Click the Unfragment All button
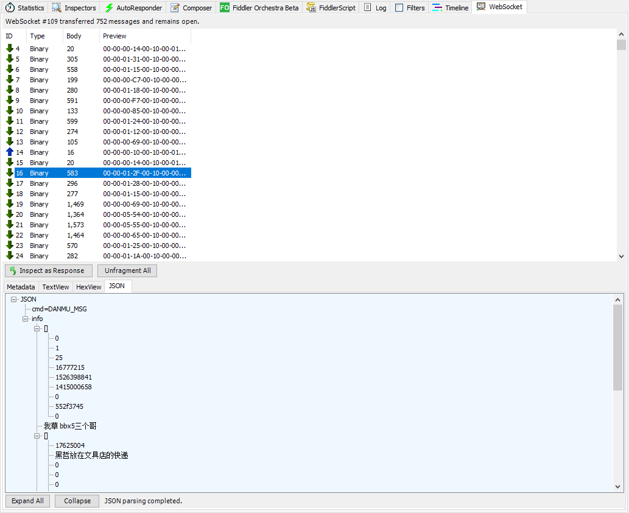 coord(127,271)
